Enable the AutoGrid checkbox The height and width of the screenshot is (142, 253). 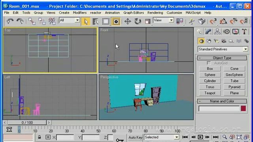tap(209, 63)
